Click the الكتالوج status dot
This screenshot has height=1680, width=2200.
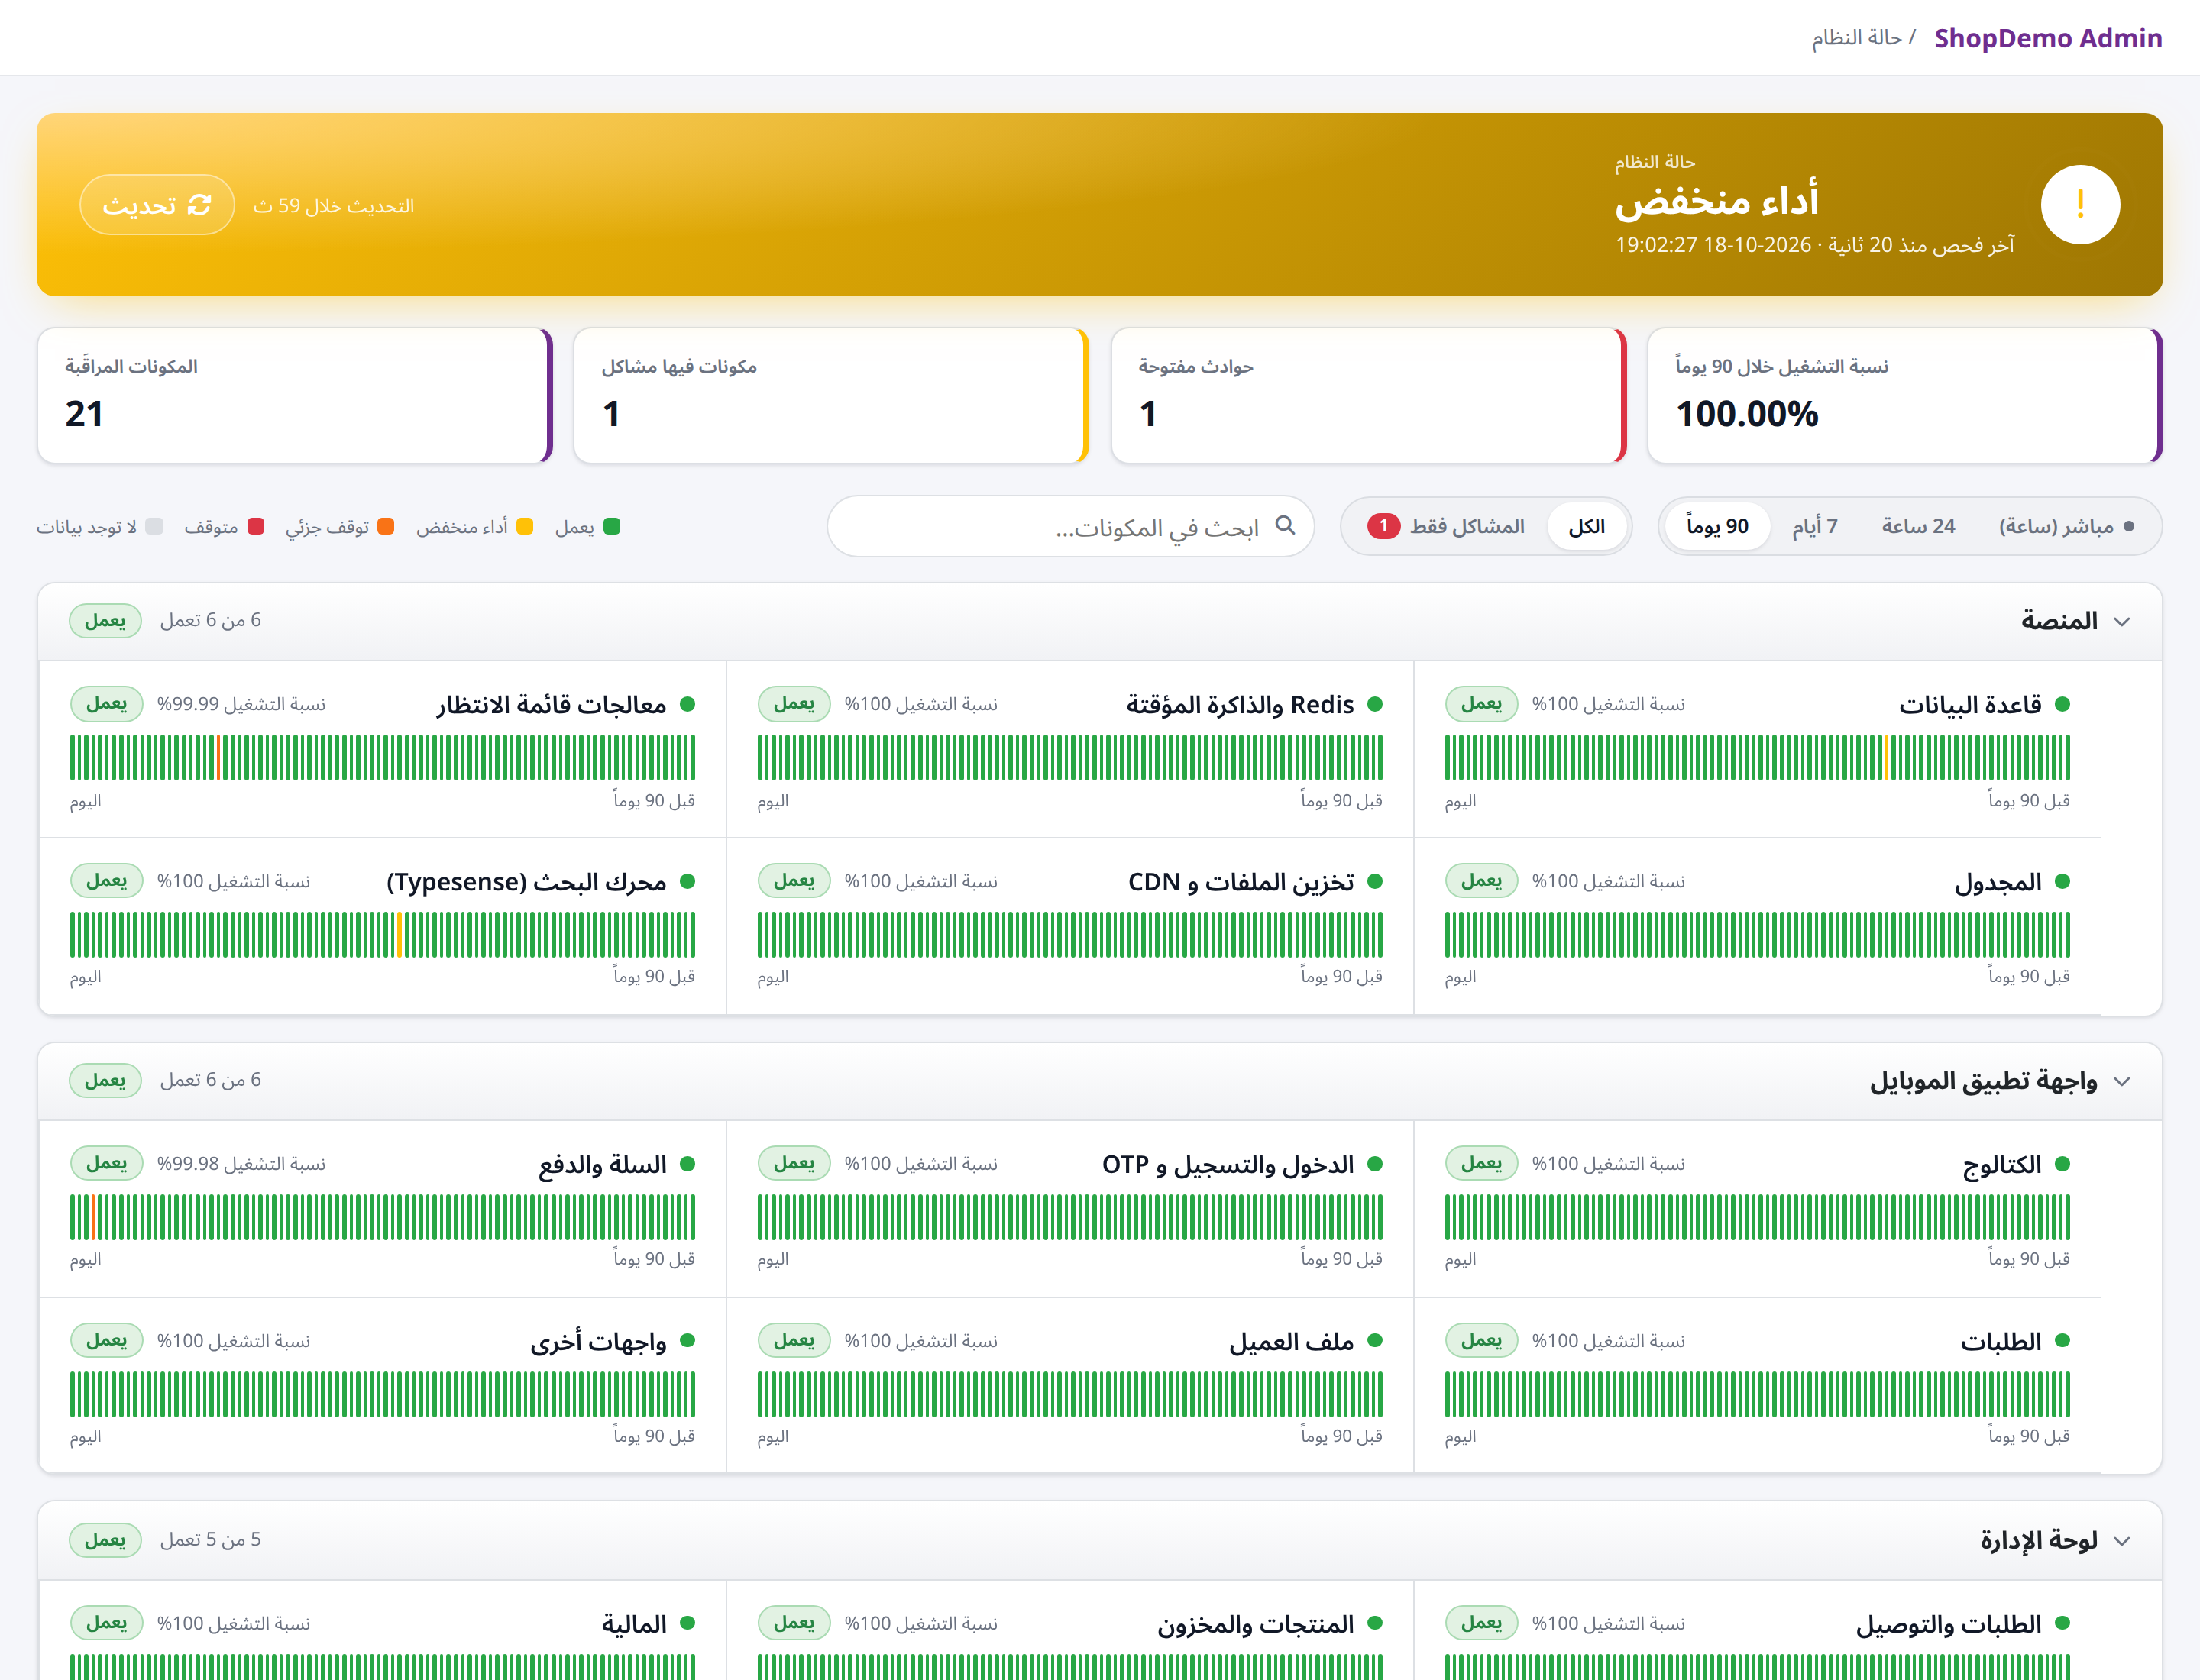[x=2062, y=1164]
